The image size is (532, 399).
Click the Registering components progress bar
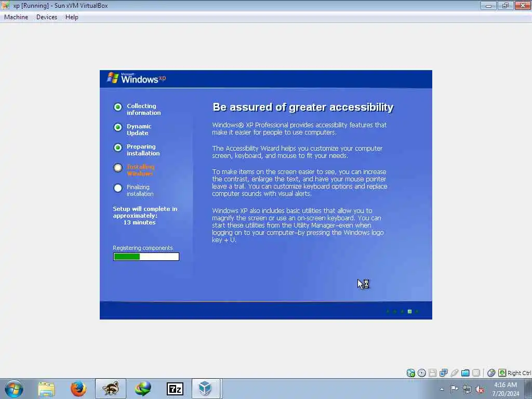tap(146, 257)
